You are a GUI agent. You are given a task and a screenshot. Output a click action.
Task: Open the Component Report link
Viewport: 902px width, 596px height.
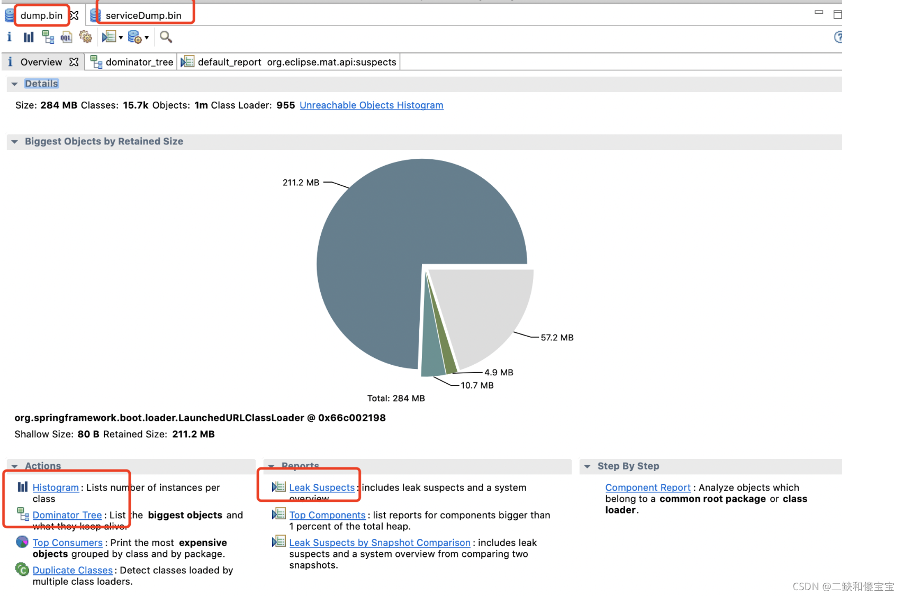click(648, 487)
